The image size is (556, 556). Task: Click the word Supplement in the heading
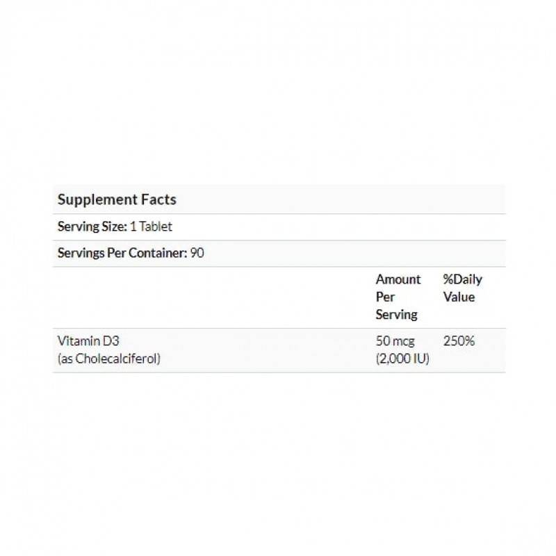(x=97, y=199)
